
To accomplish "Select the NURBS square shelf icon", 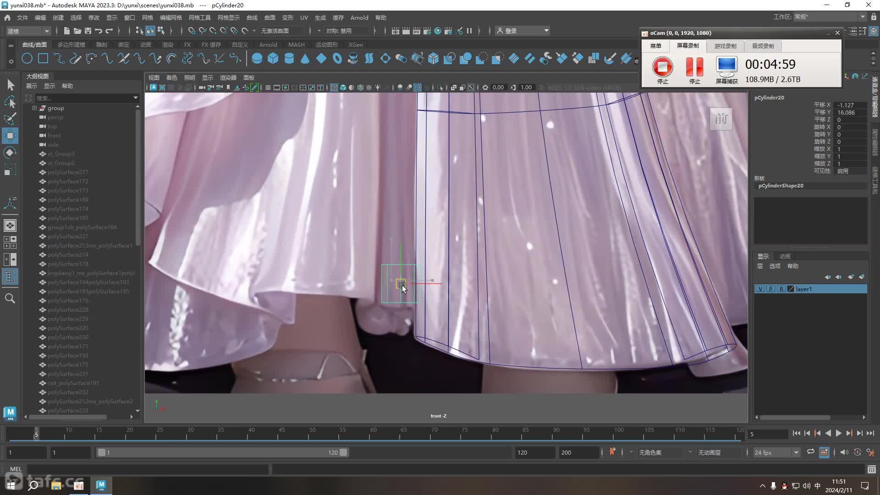I will [43, 58].
